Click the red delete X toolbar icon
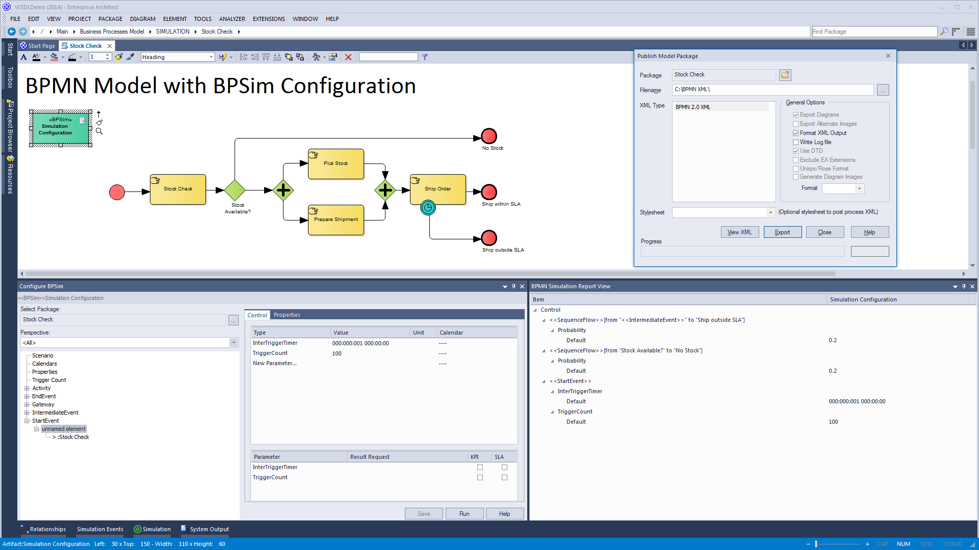This screenshot has width=979, height=550. click(348, 57)
